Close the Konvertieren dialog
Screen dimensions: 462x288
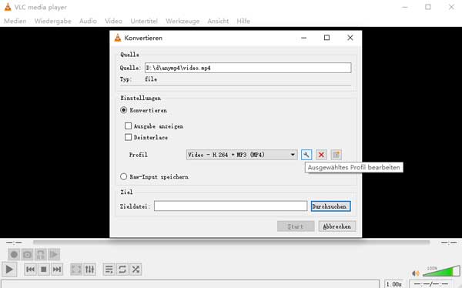(x=350, y=38)
